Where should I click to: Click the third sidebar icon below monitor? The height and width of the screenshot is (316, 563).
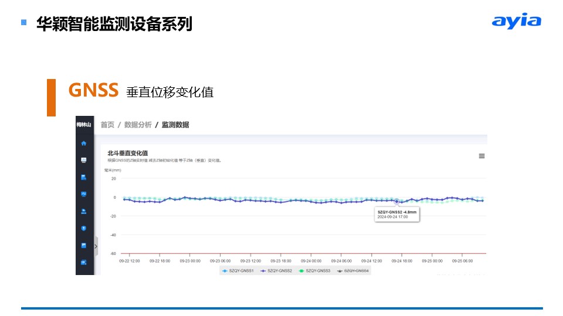click(83, 177)
